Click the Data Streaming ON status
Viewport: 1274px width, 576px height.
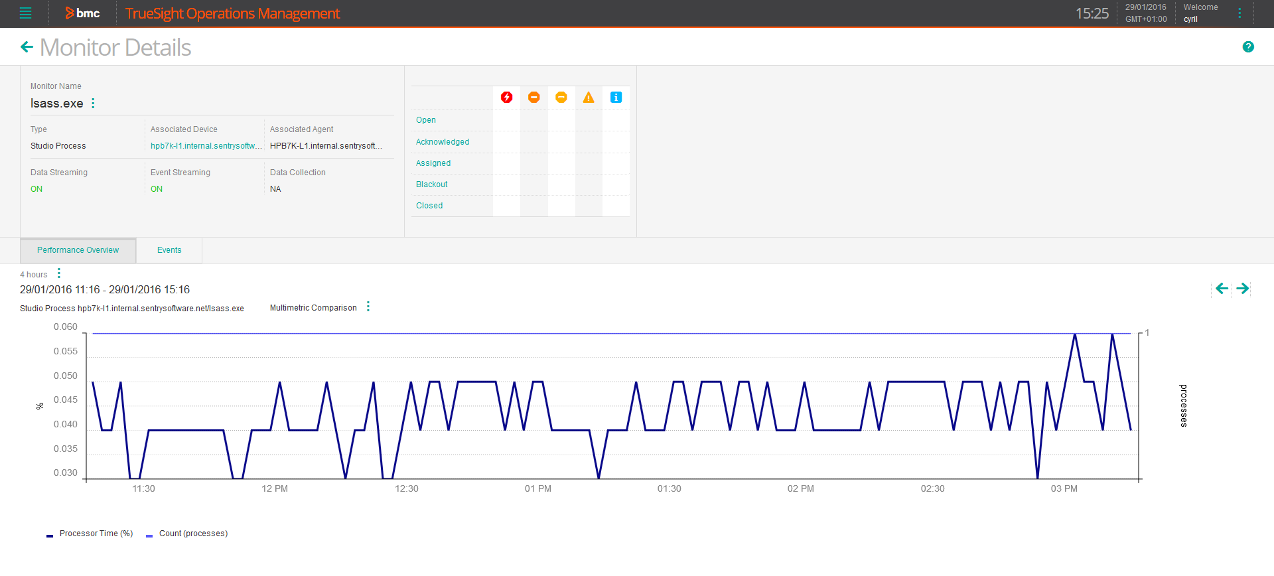click(36, 189)
